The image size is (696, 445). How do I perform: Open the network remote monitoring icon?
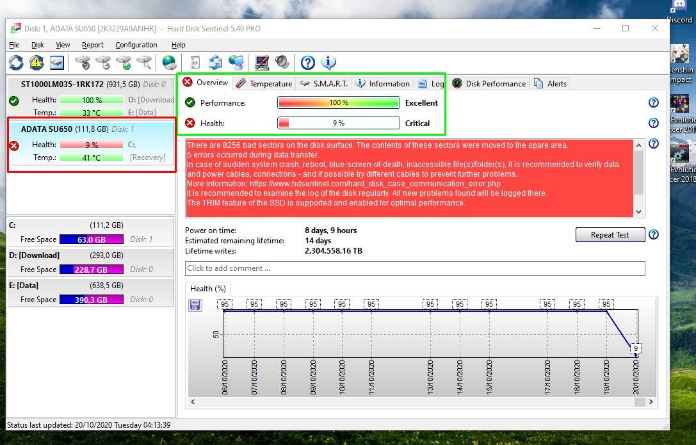point(237,62)
